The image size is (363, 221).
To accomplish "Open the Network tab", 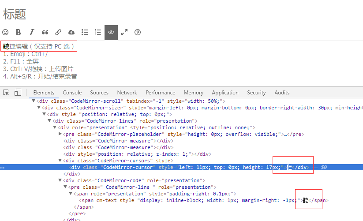I will click(127, 93).
